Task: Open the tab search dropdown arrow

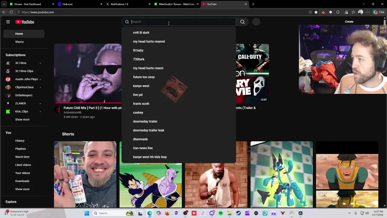Action: pyautogui.click(x=4, y=4)
